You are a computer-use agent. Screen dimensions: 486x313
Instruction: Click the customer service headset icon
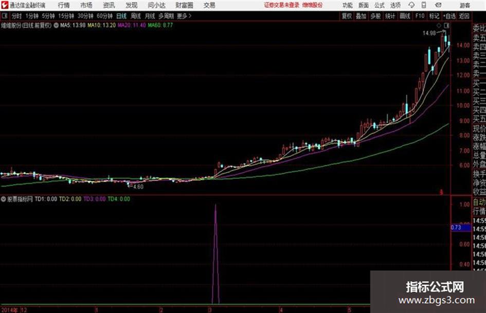411,5
